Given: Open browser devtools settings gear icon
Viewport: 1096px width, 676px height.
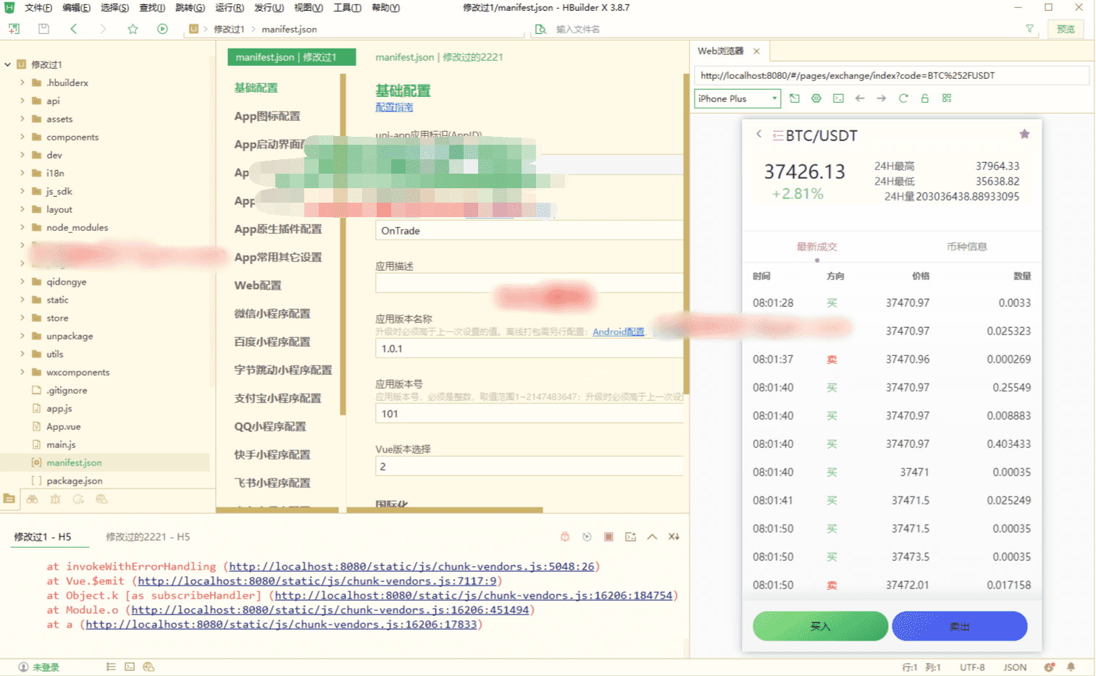Looking at the screenshot, I should [816, 98].
